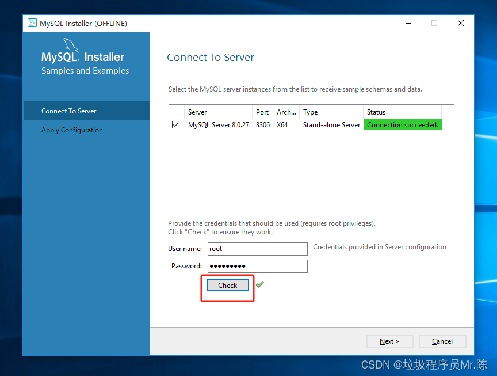The image size is (497, 376).
Task: Focus the Password input field
Action: pos(257,266)
